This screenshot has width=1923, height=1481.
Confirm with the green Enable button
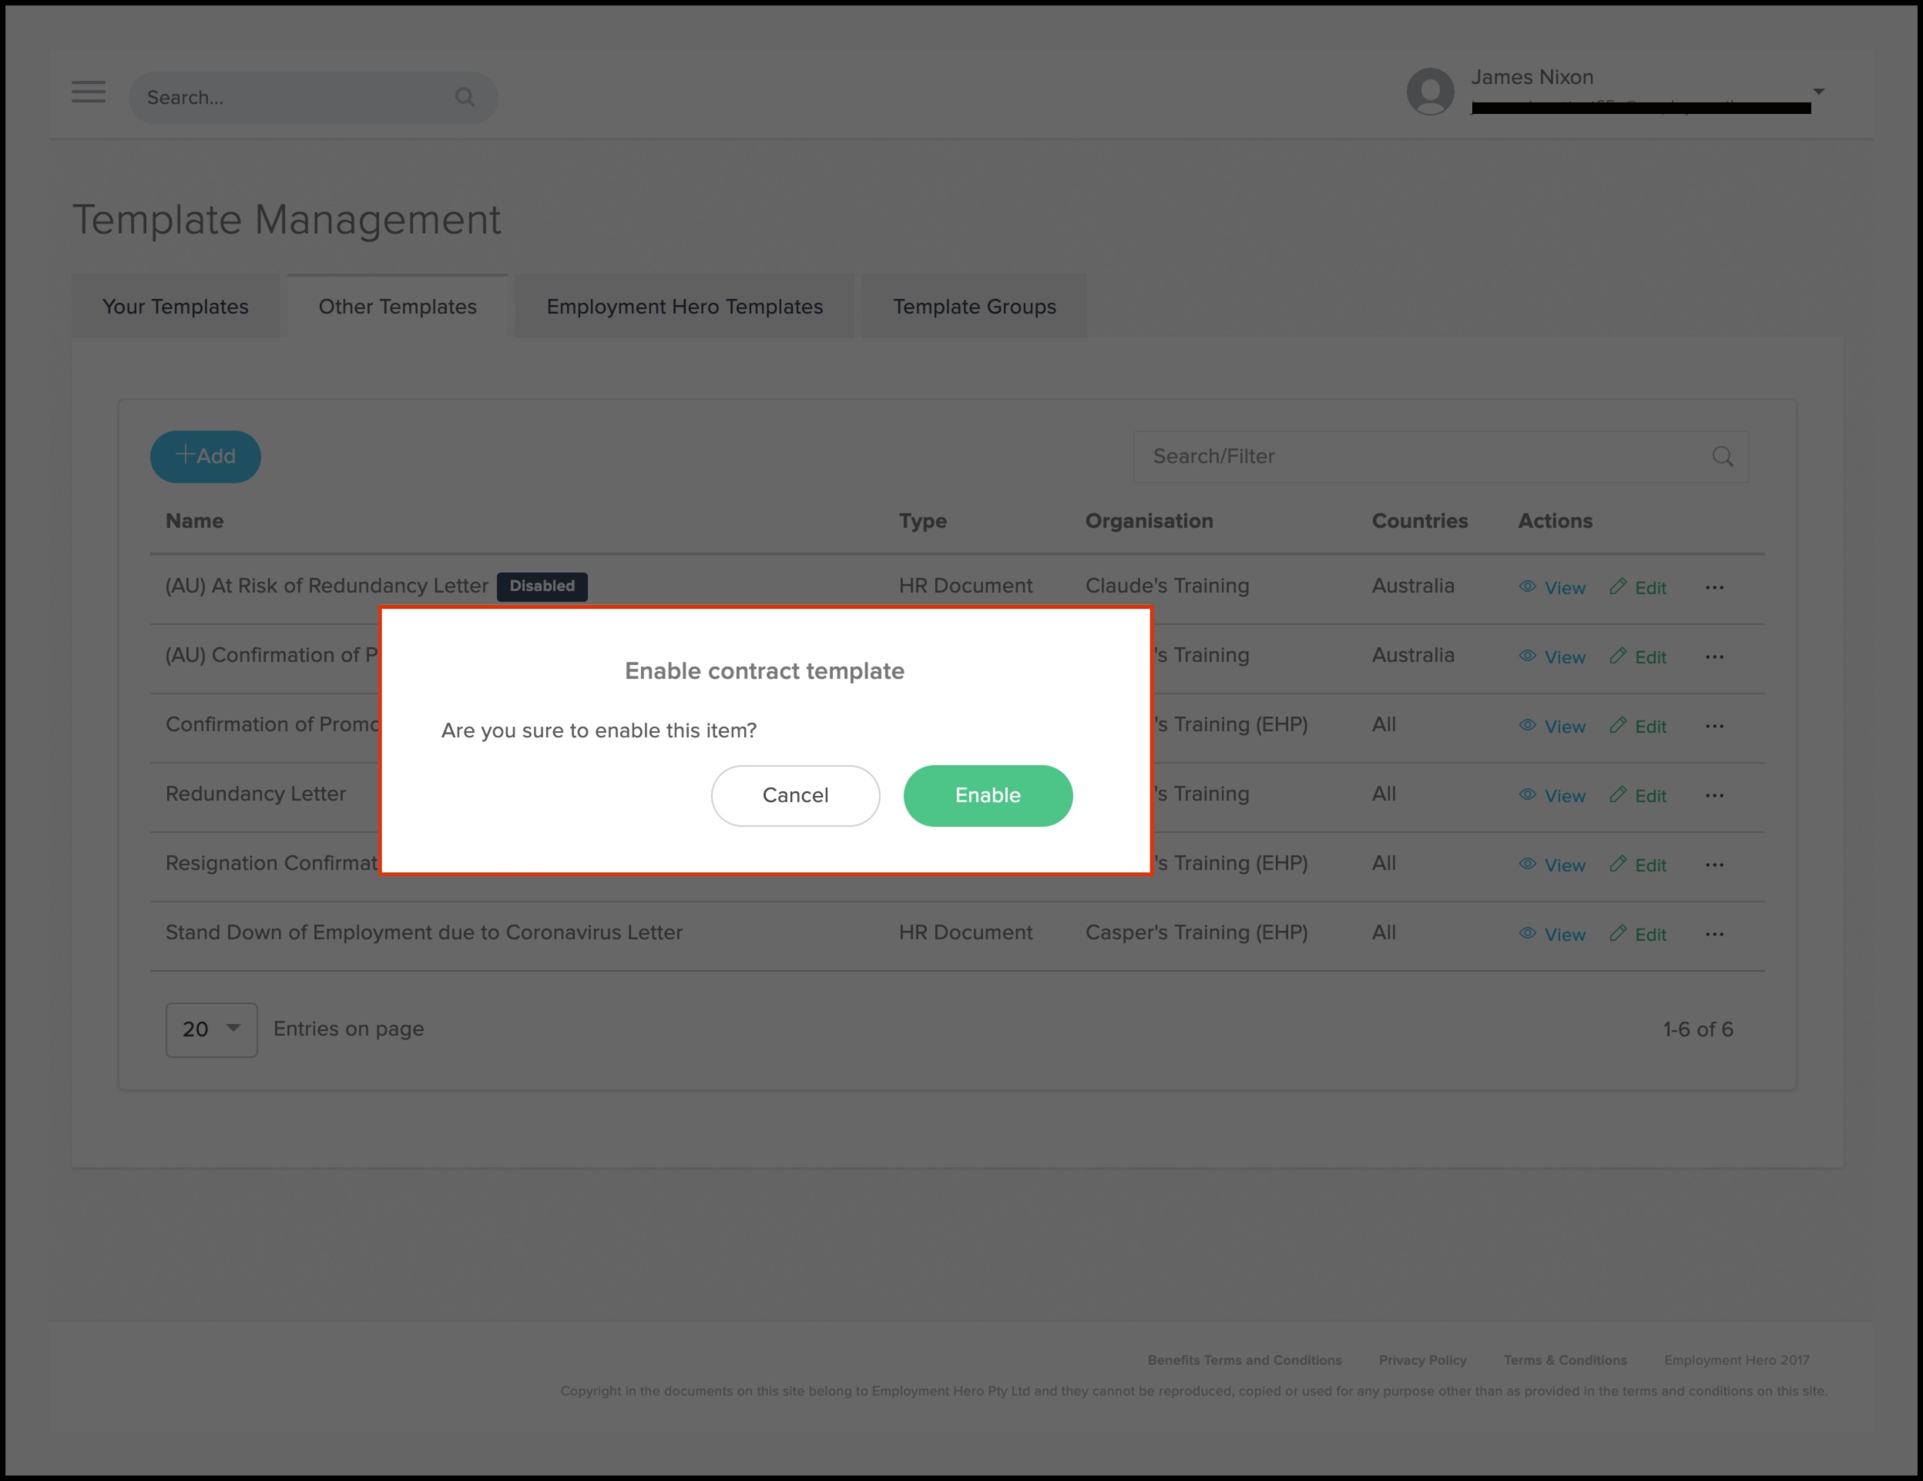click(987, 795)
